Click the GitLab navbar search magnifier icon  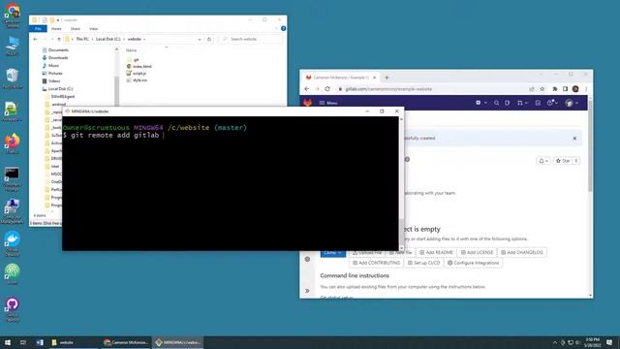(x=496, y=103)
